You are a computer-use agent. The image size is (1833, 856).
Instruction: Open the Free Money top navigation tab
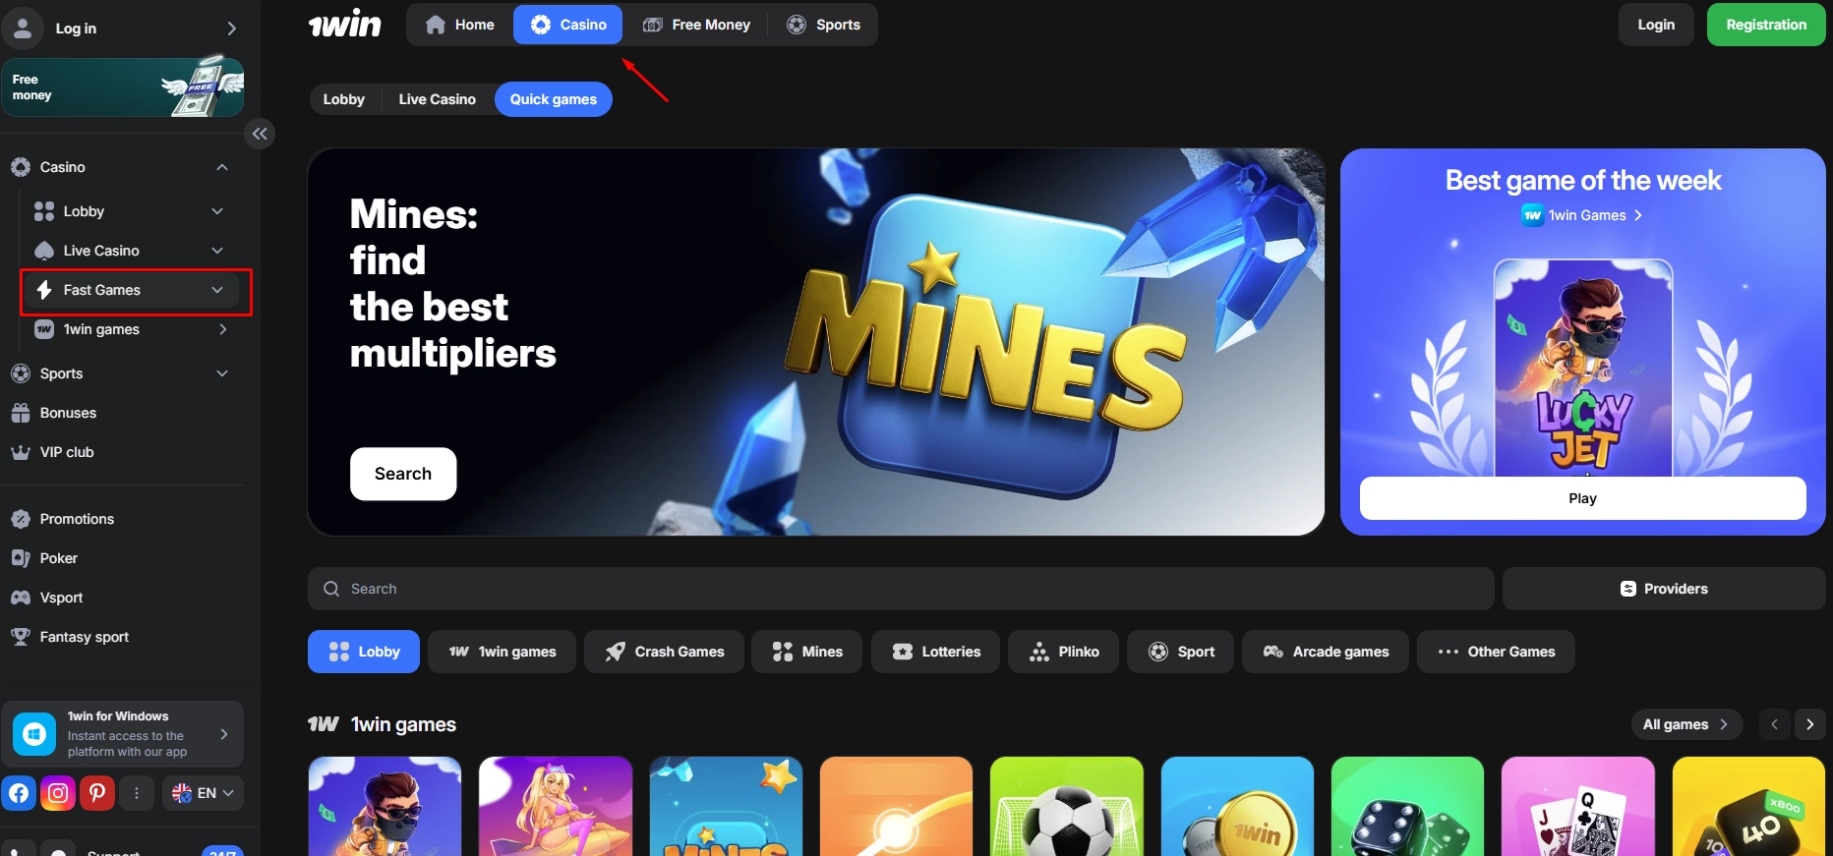tap(696, 25)
